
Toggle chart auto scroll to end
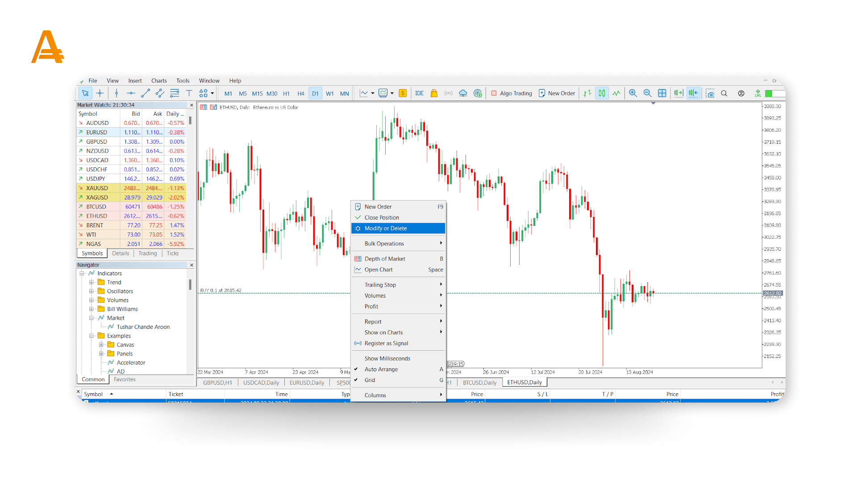678,93
